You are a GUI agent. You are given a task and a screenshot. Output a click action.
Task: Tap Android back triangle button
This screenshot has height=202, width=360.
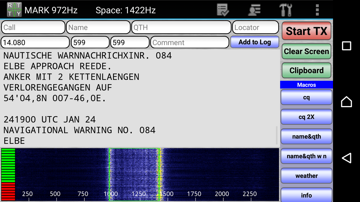[x=346, y=158]
